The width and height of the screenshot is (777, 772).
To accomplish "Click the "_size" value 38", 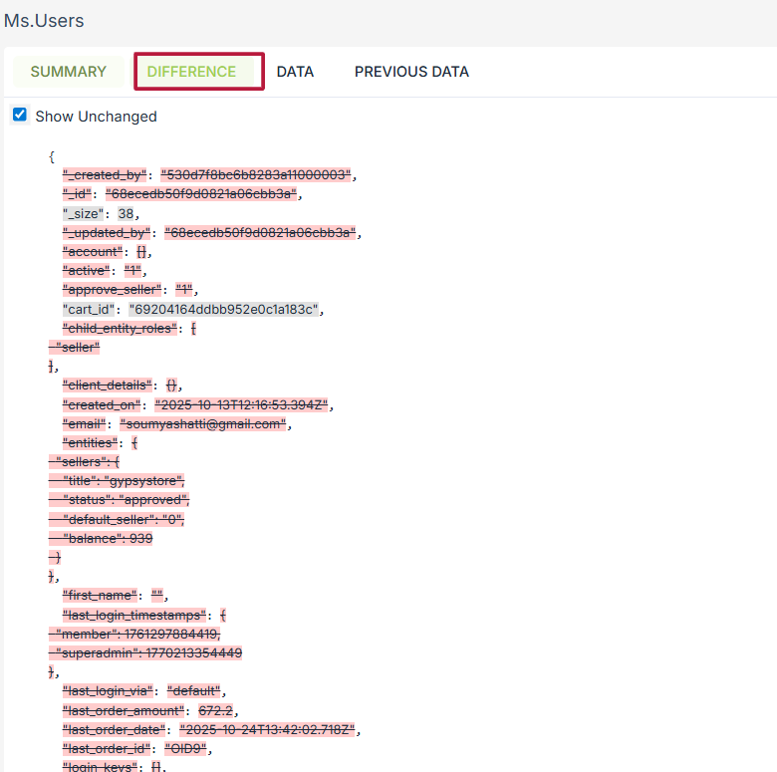I will click(127, 213).
